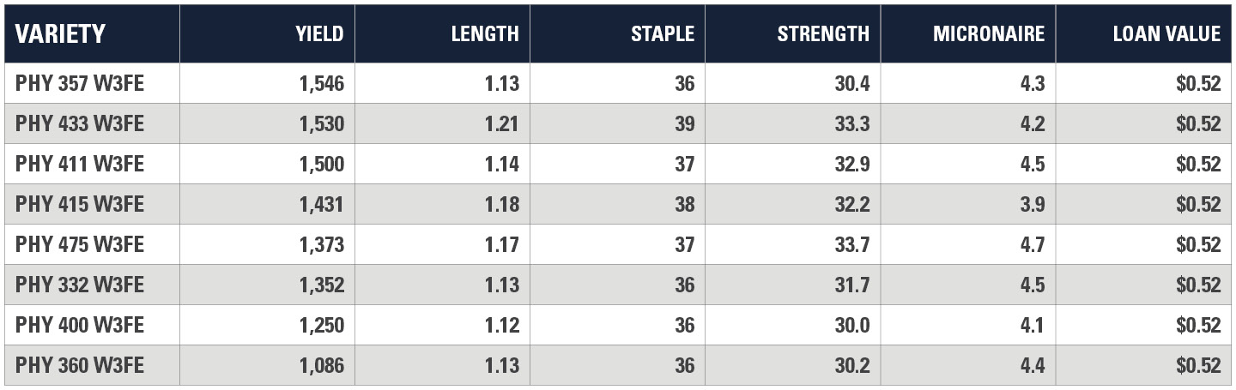Select the 1.21 length value
The width and height of the screenshot is (1236, 390).
click(500, 123)
